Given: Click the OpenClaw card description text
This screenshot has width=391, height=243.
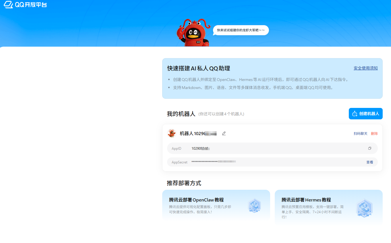Looking at the screenshot, I should click(x=200, y=209).
